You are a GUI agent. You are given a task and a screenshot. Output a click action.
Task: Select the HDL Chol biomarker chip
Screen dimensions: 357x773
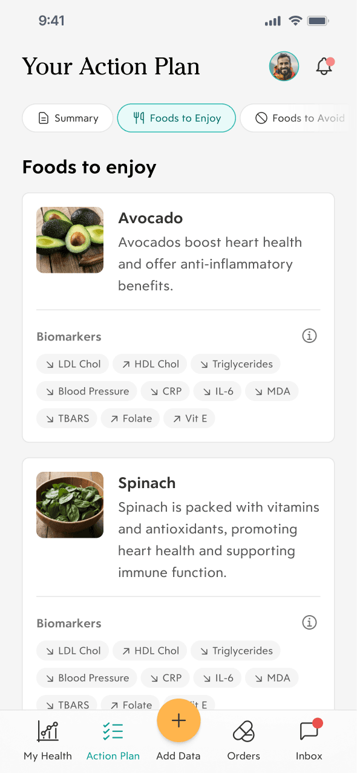149,364
